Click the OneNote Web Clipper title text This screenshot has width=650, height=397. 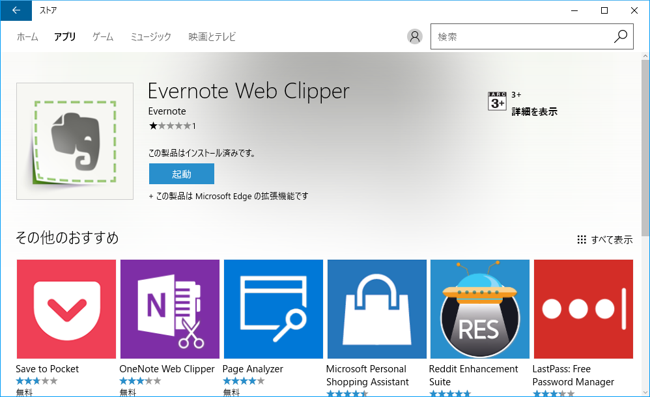coord(167,369)
